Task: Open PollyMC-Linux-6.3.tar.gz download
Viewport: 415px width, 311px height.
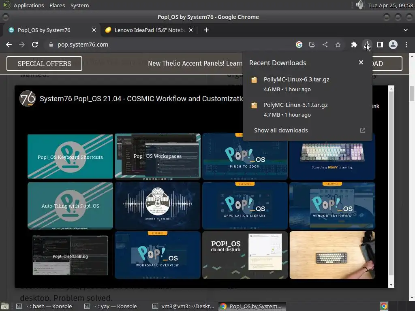Action: pos(307,84)
